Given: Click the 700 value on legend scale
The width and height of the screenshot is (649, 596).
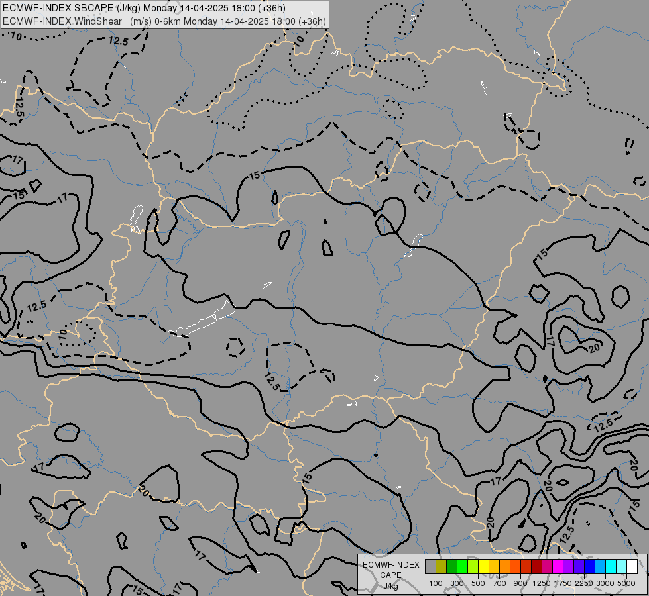Looking at the screenshot, I should [500, 583].
